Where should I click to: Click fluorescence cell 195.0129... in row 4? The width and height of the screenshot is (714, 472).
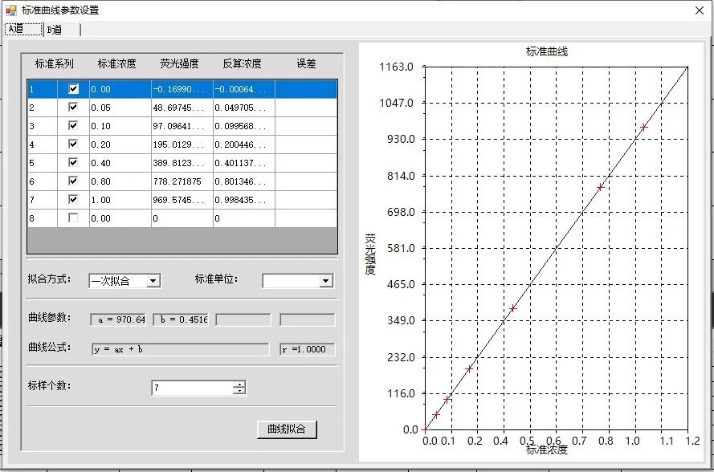point(182,144)
